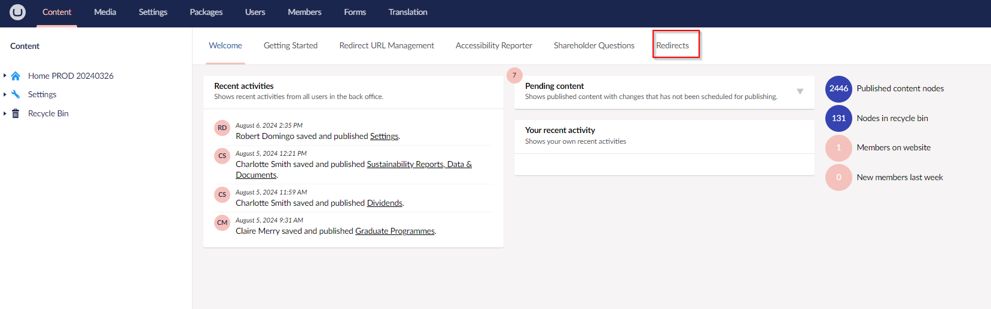Screen dimensions: 991x309
Task: Click the Settings wrench icon in tree
Action: (x=16, y=94)
